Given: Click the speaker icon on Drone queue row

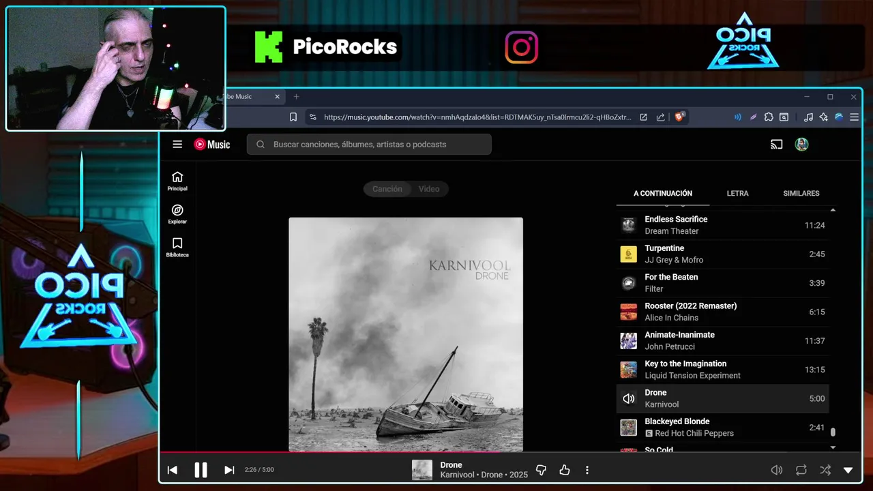Looking at the screenshot, I should pos(628,398).
